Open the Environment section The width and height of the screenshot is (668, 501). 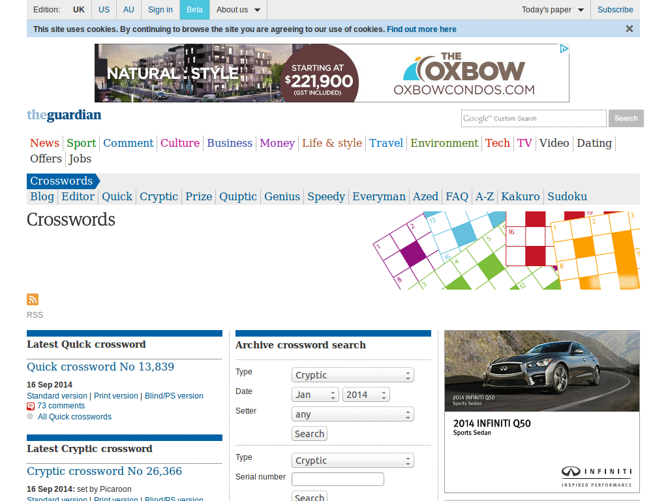coord(444,143)
